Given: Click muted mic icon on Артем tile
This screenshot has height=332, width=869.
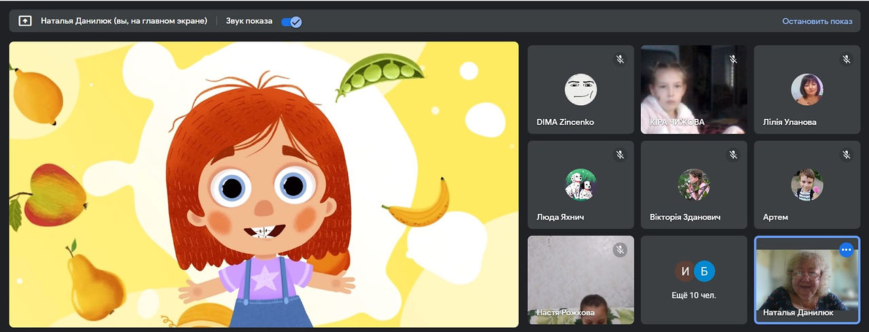Looking at the screenshot, I should coord(846,155).
